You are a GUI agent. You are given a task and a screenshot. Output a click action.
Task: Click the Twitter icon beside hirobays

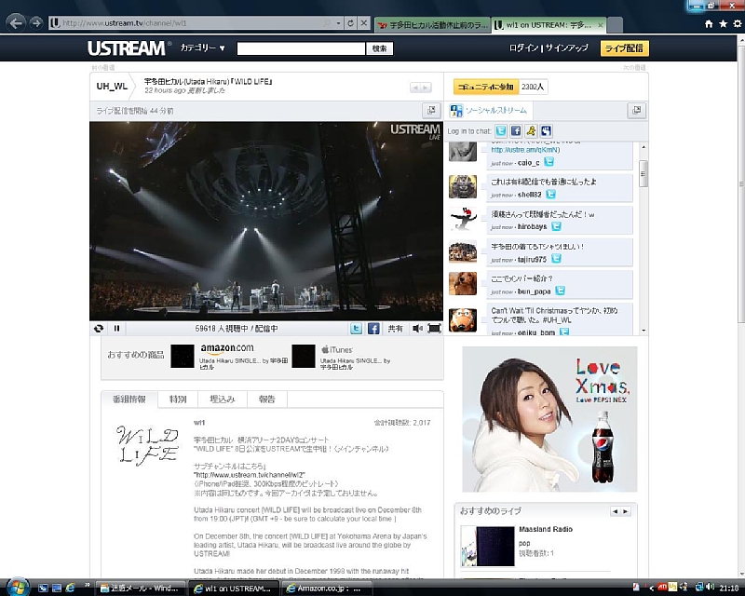[556, 226]
